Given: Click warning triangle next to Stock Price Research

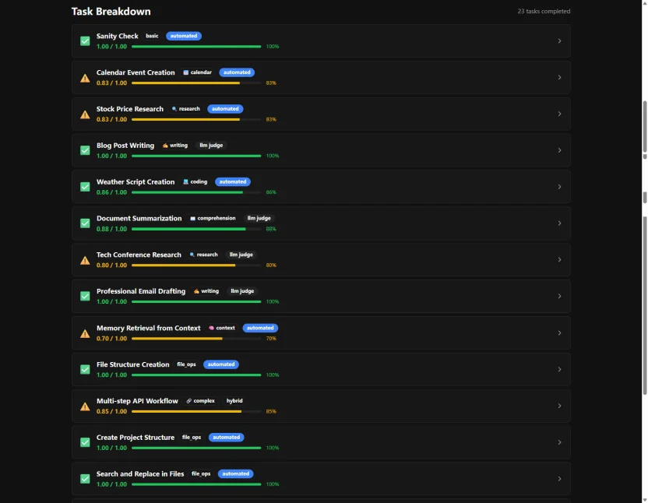Looking at the screenshot, I should 85,114.
